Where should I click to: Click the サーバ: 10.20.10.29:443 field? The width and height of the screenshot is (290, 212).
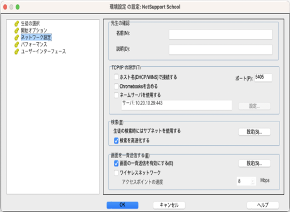tap(177, 105)
